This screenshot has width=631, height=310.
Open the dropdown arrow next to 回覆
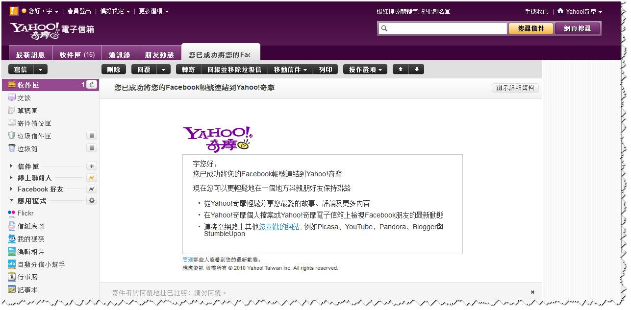coord(164,70)
